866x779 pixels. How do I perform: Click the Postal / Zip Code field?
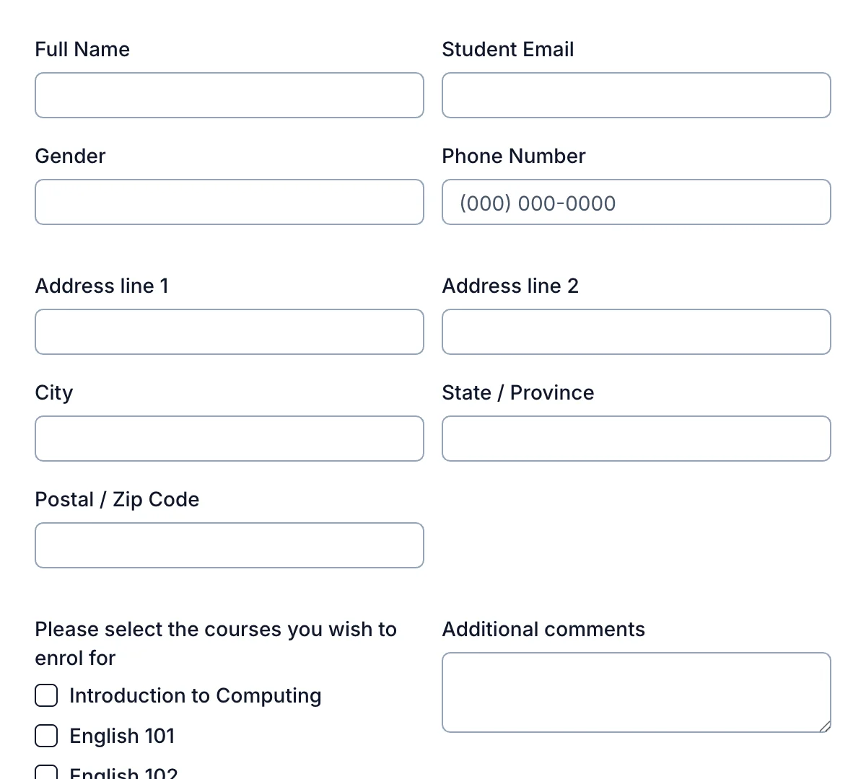(229, 545)
